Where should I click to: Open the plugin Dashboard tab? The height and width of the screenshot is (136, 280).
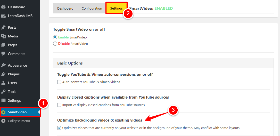(x=65, y=9)
